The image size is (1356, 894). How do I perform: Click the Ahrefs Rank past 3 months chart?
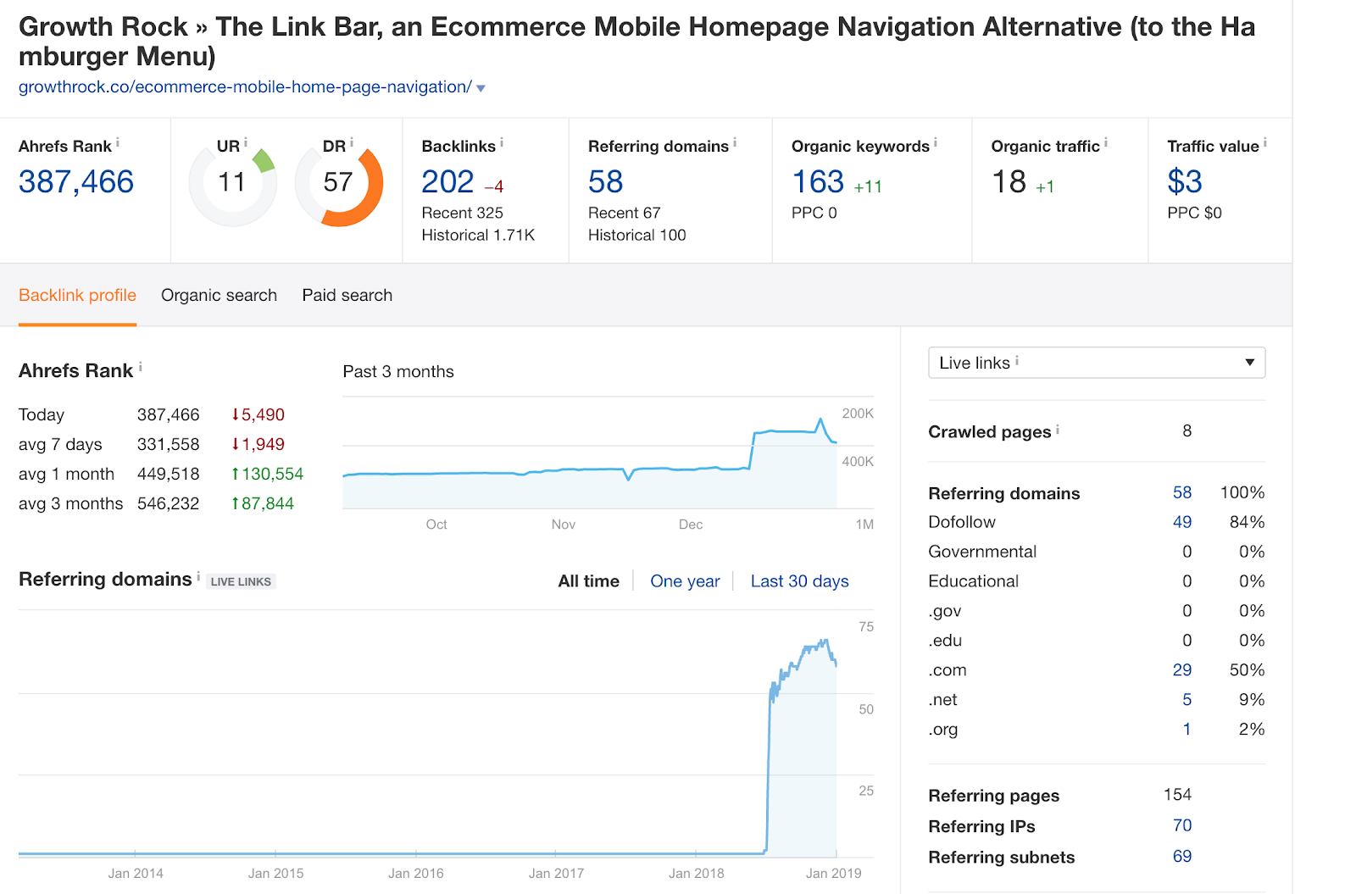click(x=608, y=453)
